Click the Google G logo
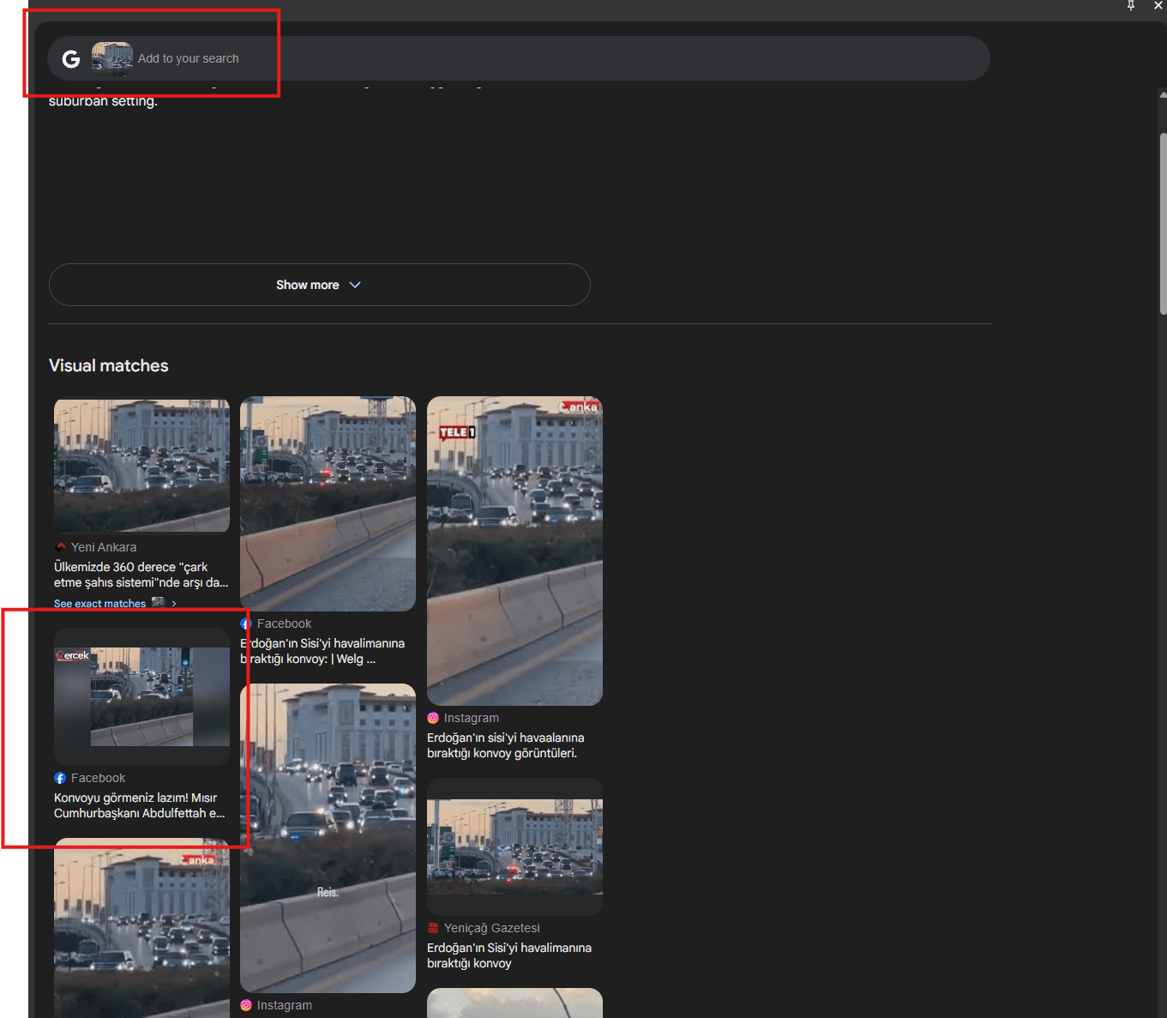This screenshot has width=1167, height=1018. tap(71, 59)
